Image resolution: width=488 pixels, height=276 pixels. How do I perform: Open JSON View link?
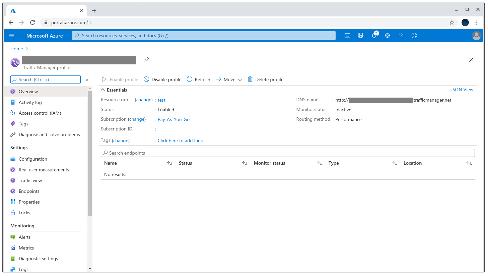pyautogui.click(x=462, y=90)
